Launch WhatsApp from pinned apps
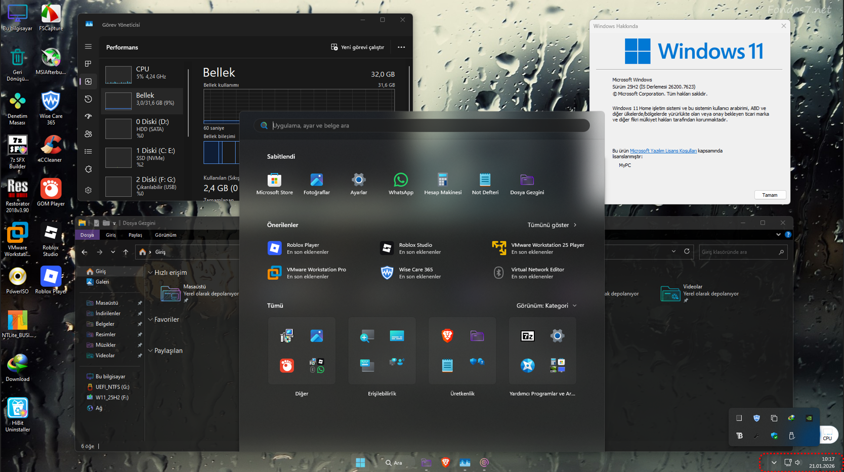Image resolution: width=844 pixels, height=472 pixels. 401,184
